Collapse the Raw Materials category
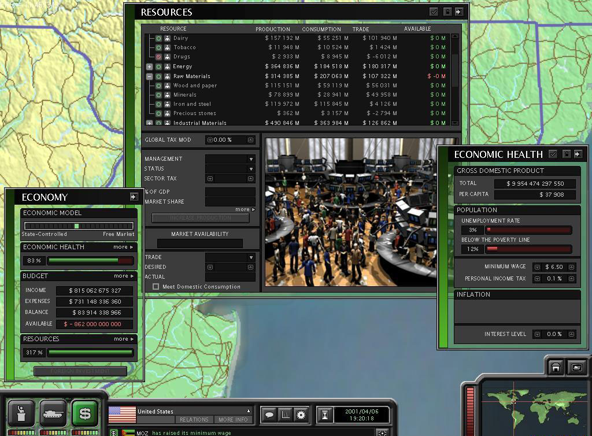This screenshot has width=592, height=436. [x=150, y=76]
